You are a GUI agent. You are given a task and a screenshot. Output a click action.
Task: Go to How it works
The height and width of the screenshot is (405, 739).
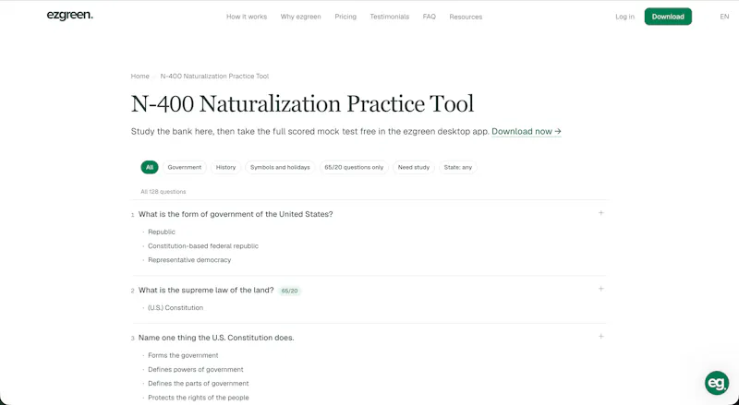(x=247, y=17)
